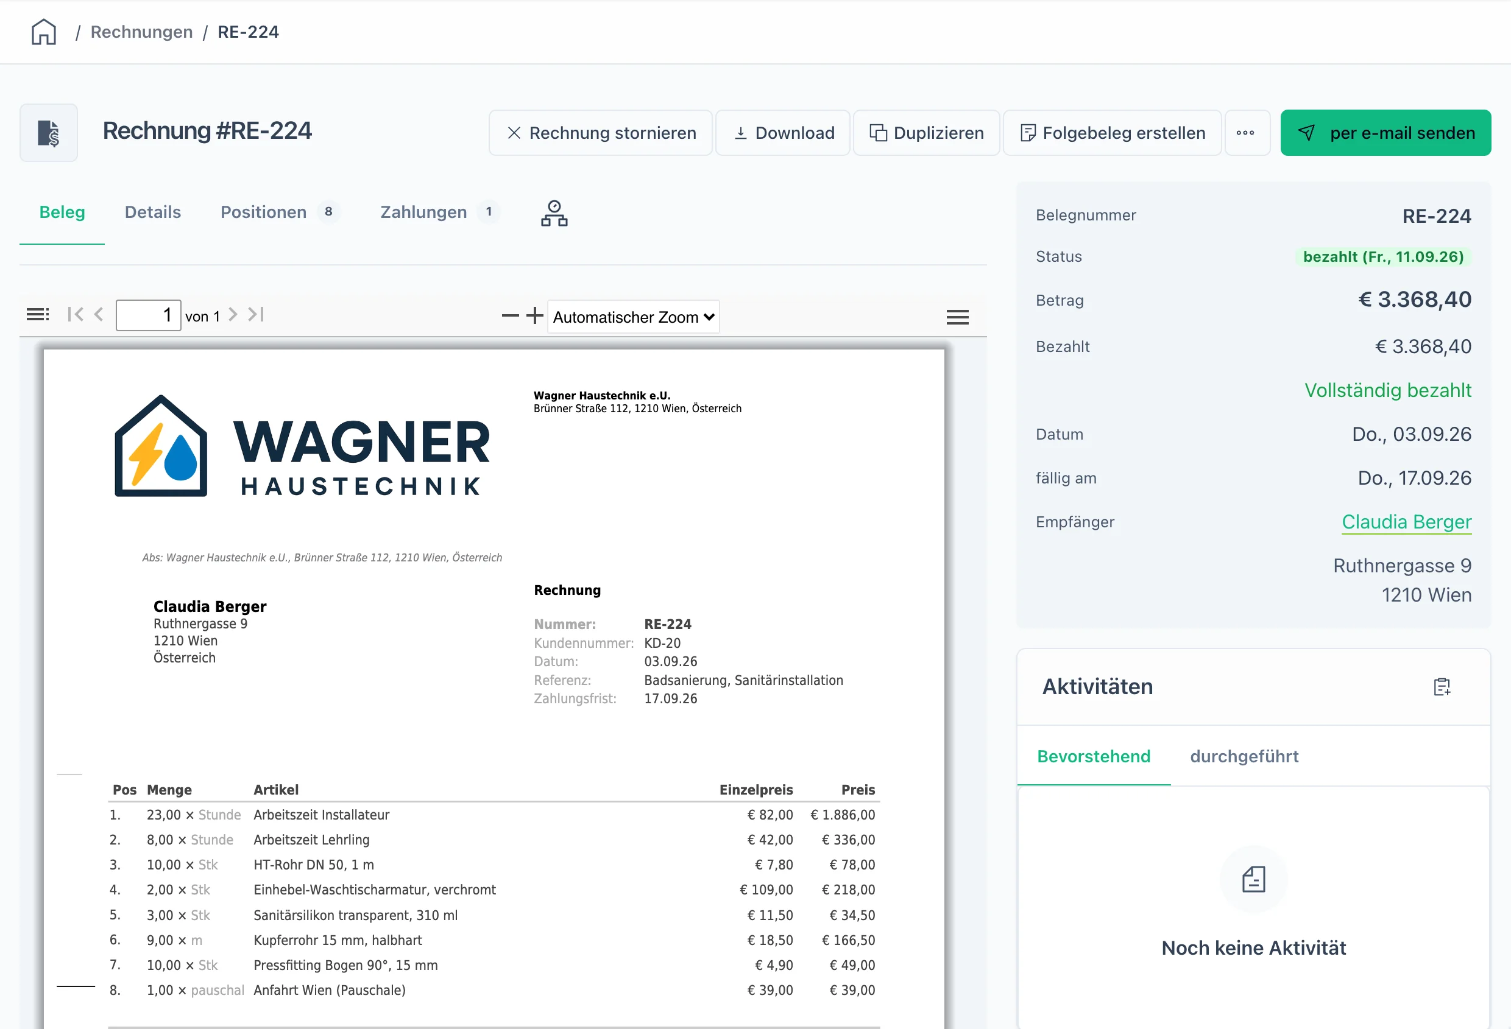Click Arbeitszeit Installateur row in PDF
This screenshot has width=1511, height=1029.
[493, 815]
